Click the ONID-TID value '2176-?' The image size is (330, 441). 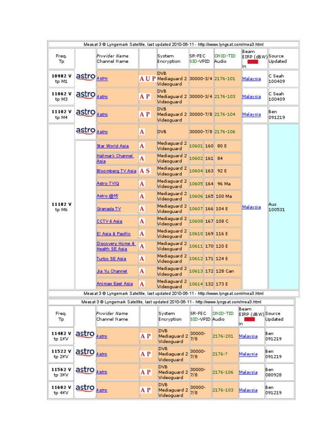click(x=220, y=354)
